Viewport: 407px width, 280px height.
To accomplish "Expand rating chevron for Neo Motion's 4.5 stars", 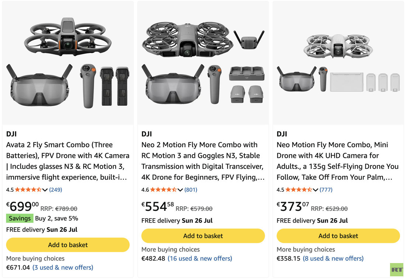I will tap(315, 190).
